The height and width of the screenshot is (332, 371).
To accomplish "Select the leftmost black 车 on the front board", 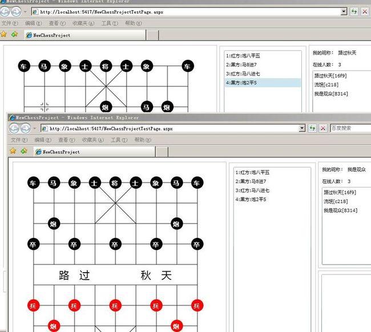I will pos(33,183).
